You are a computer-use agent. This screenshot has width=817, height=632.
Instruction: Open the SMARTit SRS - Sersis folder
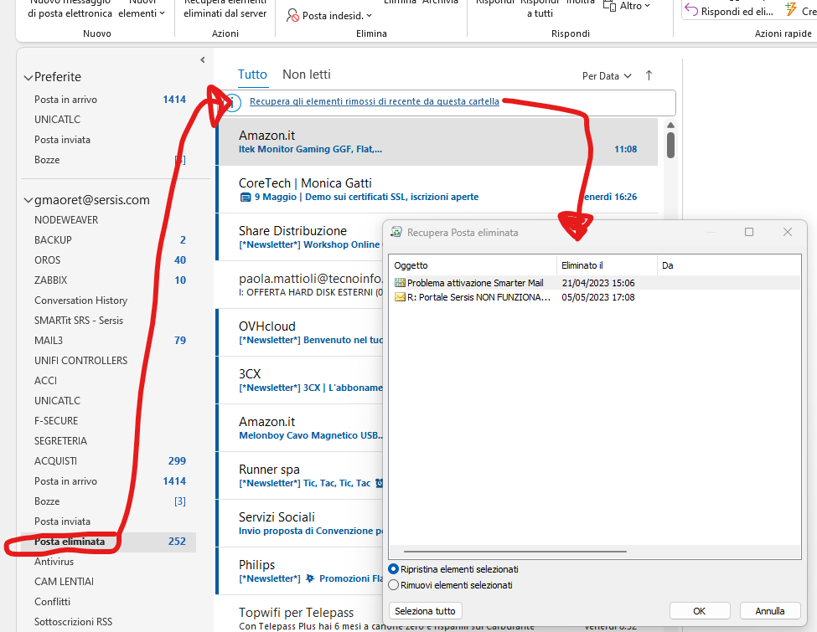[109, 320]
